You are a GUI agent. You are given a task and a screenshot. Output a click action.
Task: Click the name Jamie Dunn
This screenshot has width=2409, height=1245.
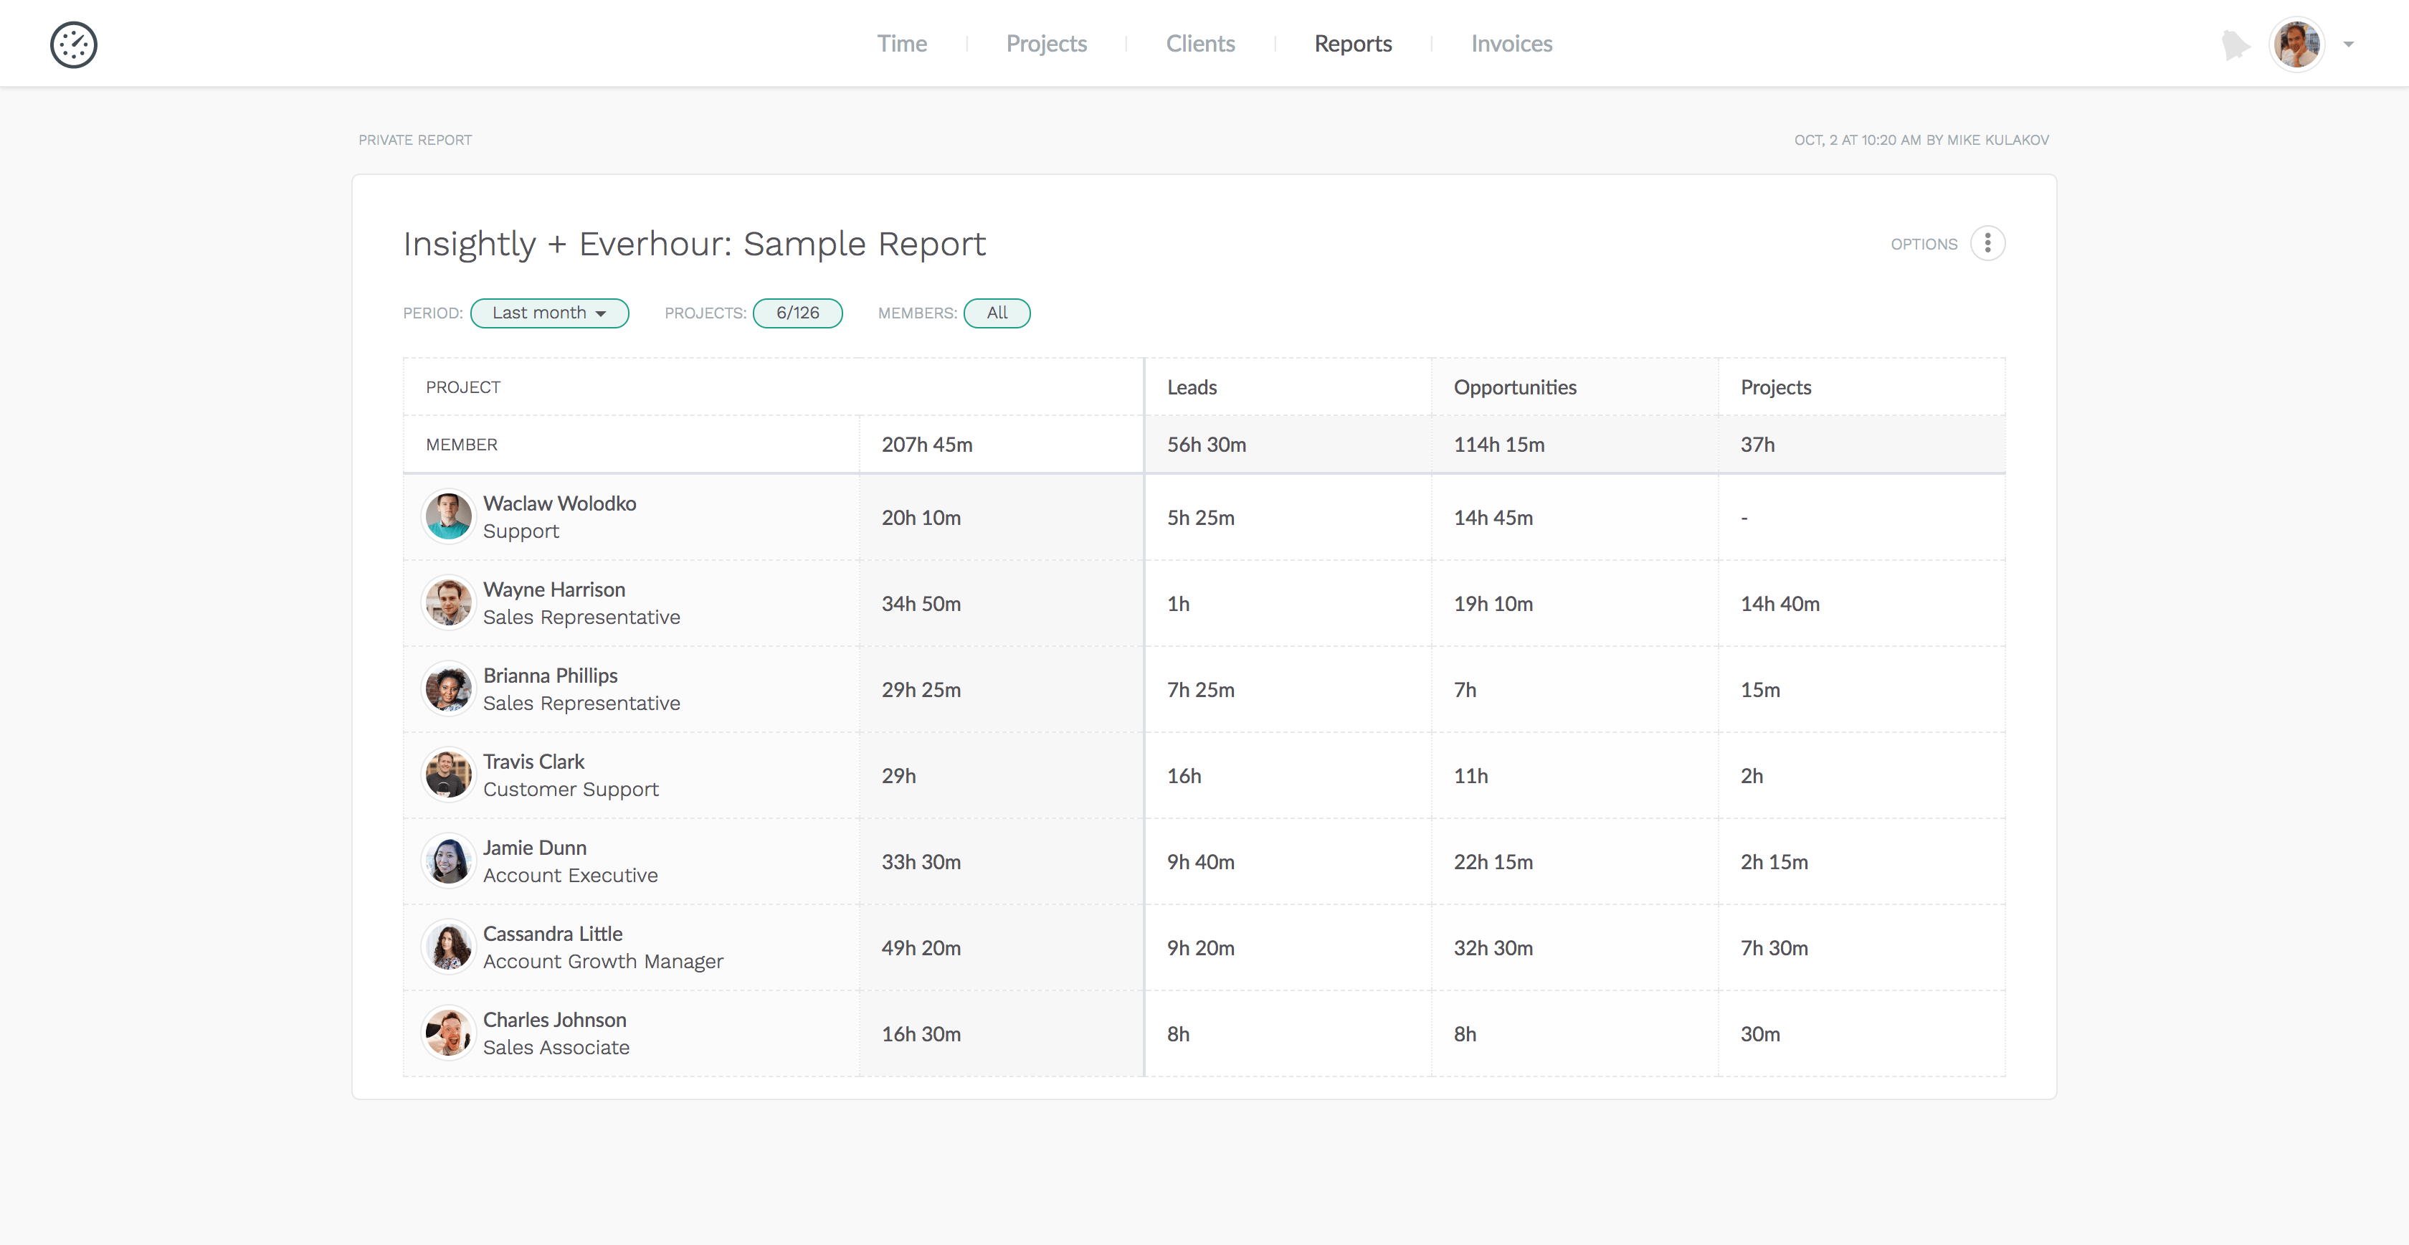(535, 848)
